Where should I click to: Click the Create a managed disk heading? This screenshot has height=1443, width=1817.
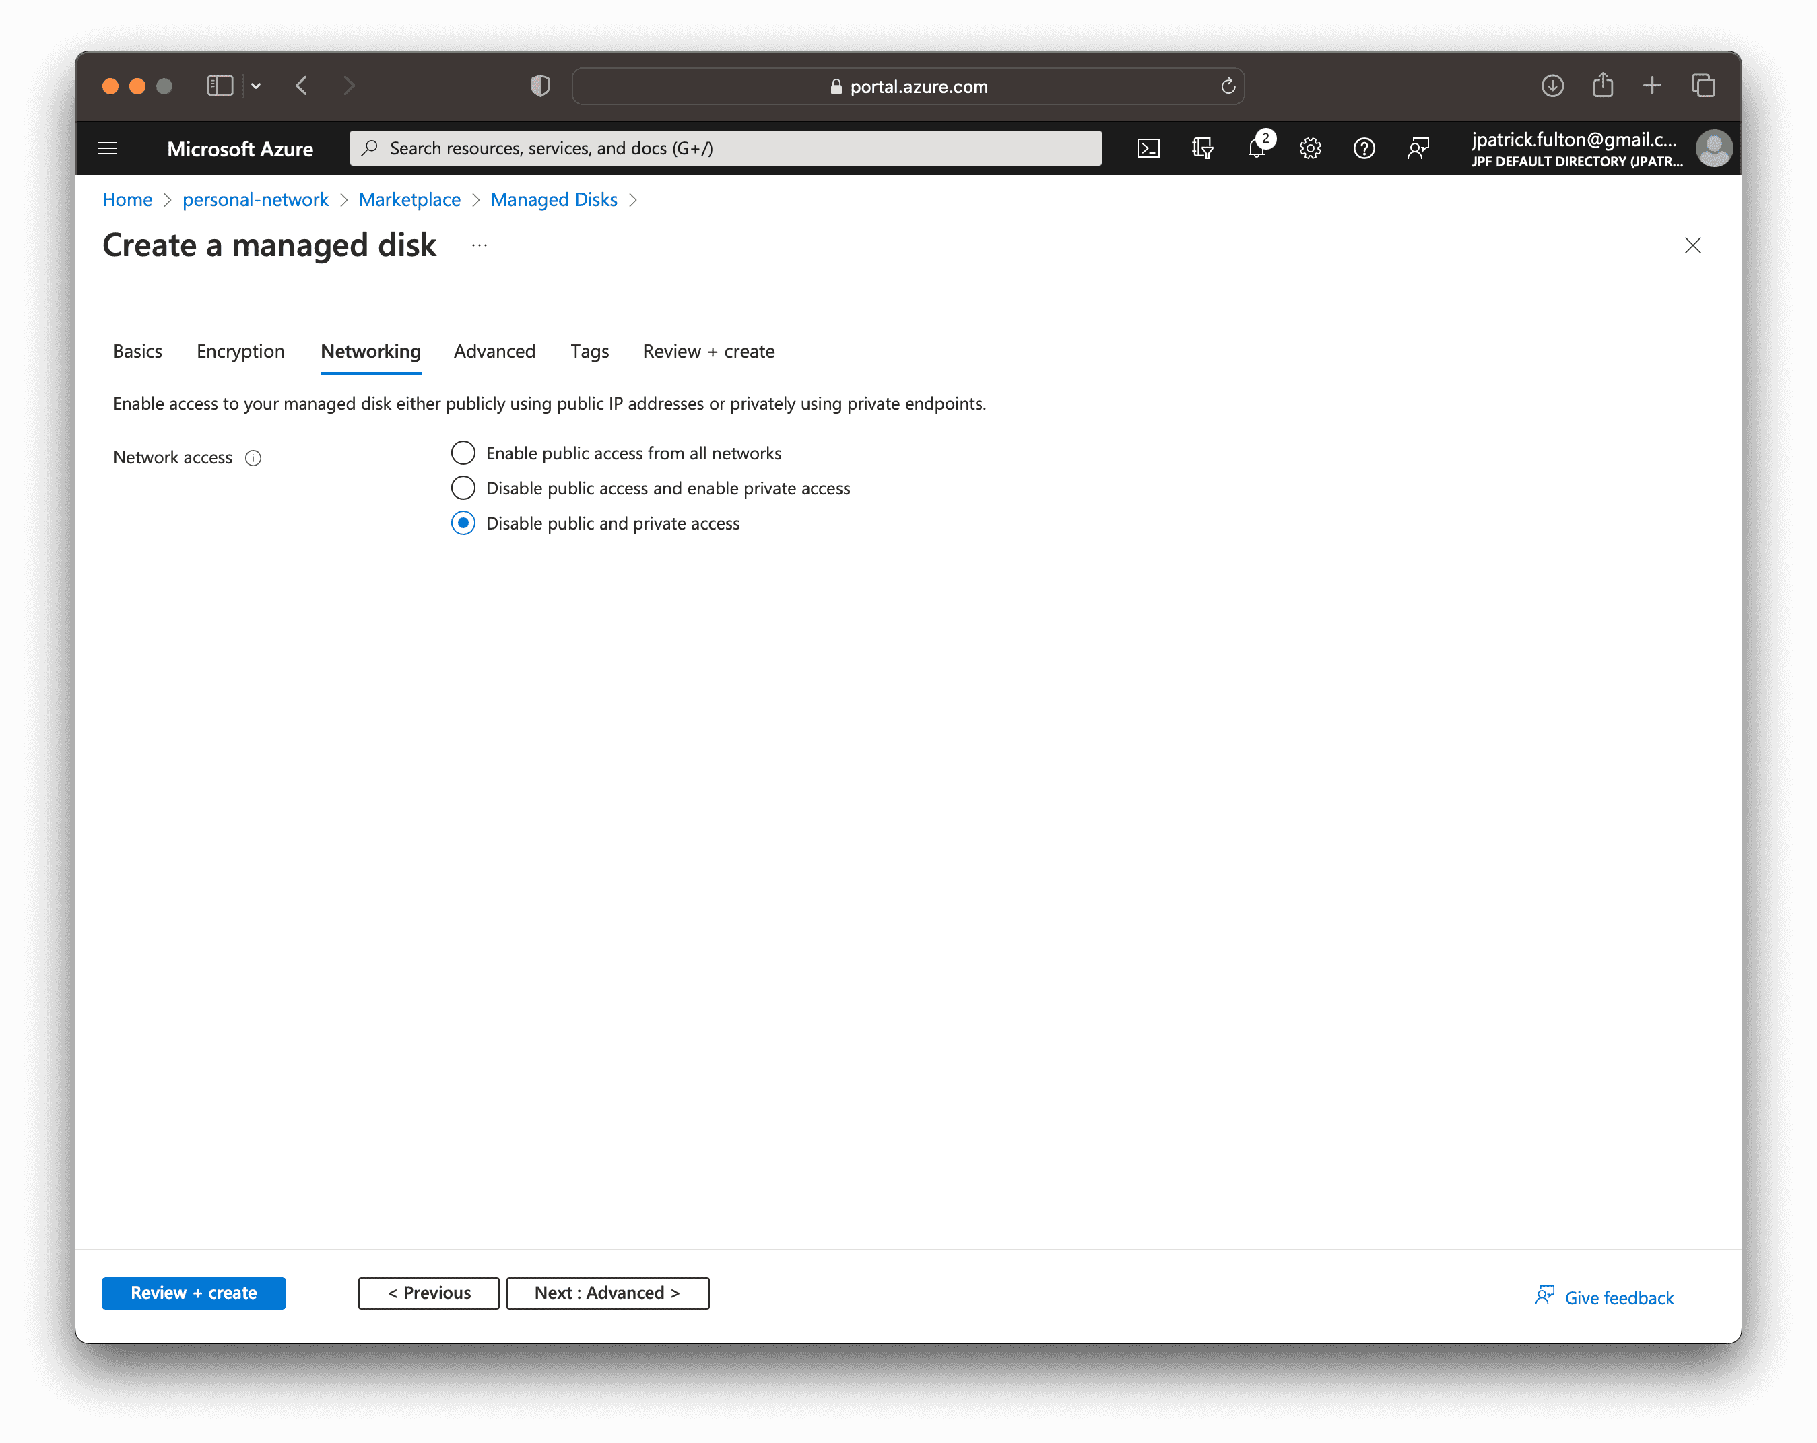[269, 245]
